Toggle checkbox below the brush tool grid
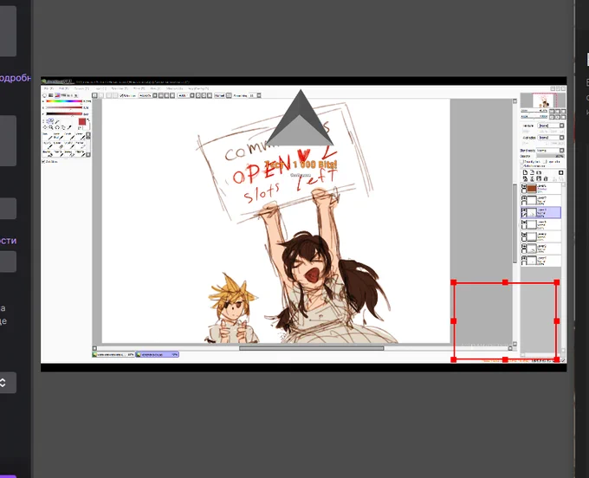The width and height of the screenshot is (589, 478). [43, 161]
